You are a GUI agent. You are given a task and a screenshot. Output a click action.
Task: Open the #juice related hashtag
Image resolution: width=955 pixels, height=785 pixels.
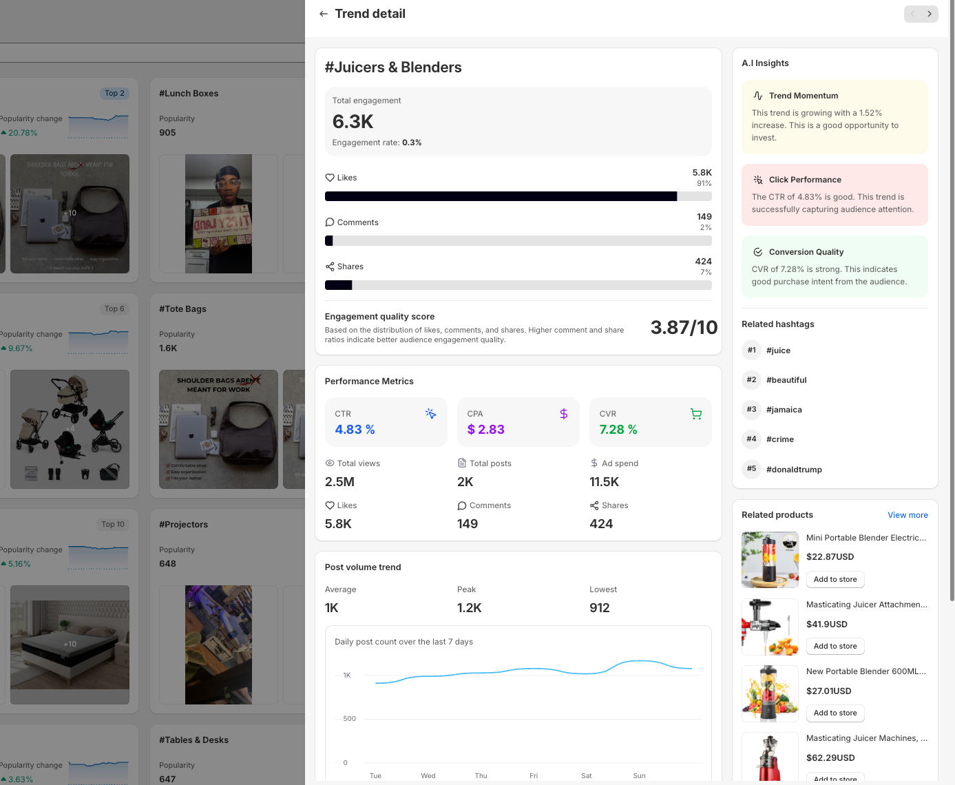tap(778, 350)
